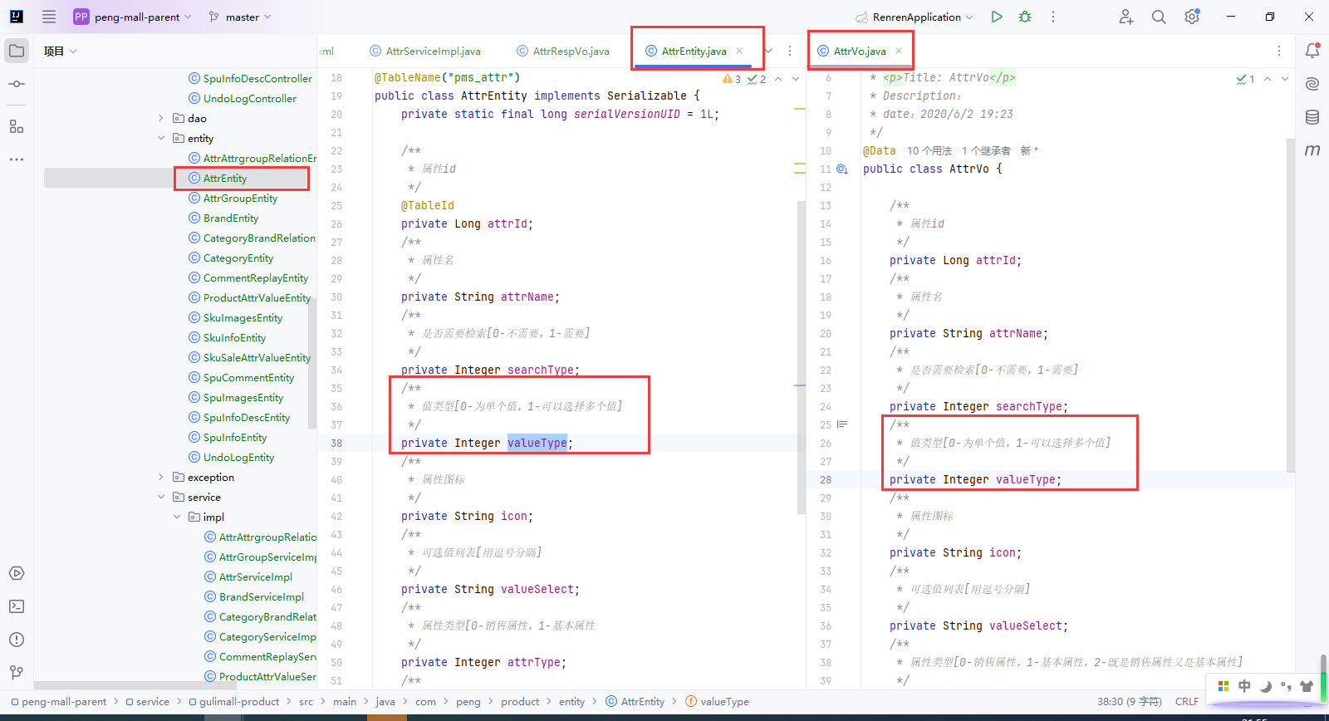Open the master branch dropdown

pyautogui.click(x=240, y=17)
